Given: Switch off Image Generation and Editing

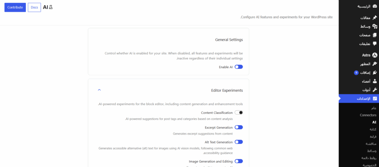Looking at the screenshot, I should coord(239,161).
